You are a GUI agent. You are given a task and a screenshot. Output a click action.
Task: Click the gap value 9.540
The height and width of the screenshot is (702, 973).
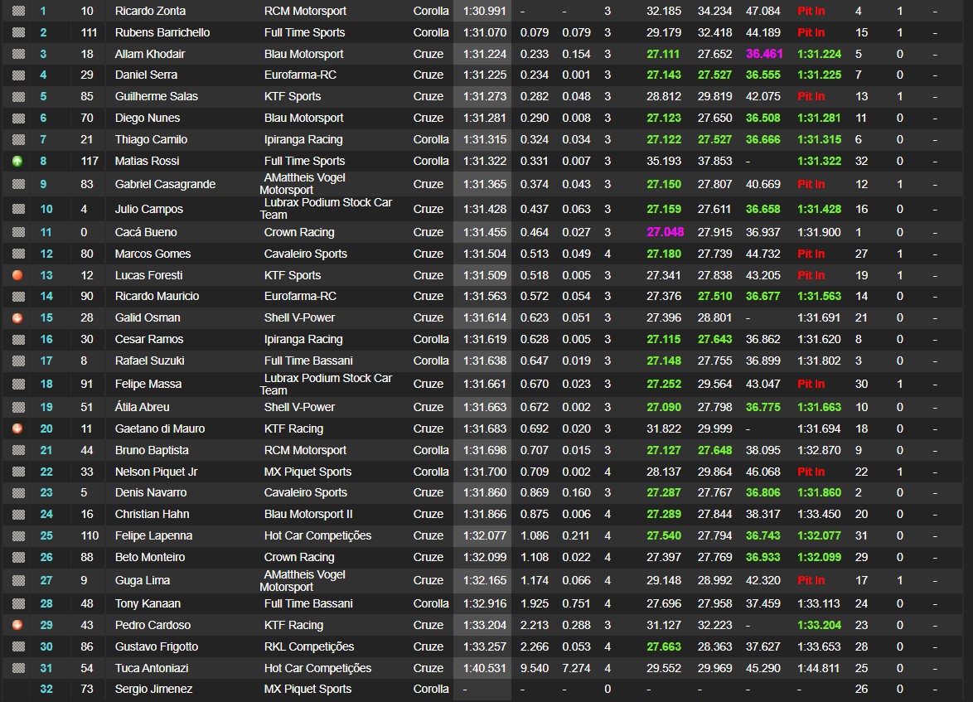[x=535, y=668]
